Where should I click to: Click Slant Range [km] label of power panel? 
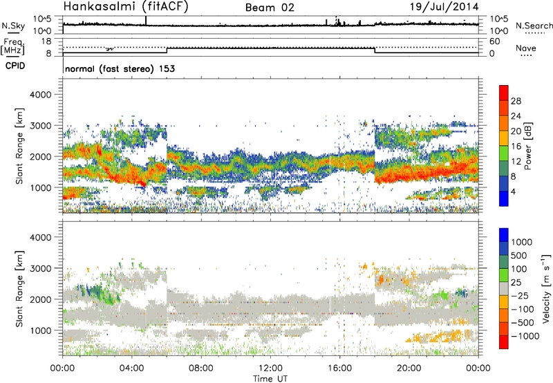pyautogui.click(x=19, y=146)
